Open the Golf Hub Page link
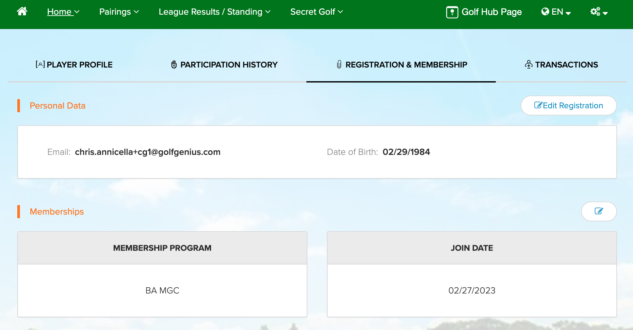The width and height of the screenshot is (633, 330). pyautogui.click(x=484, y=12)
